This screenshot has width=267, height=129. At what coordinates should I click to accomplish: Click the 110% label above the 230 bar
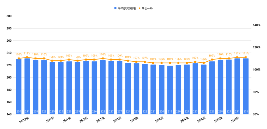click(x=19, y=54)
